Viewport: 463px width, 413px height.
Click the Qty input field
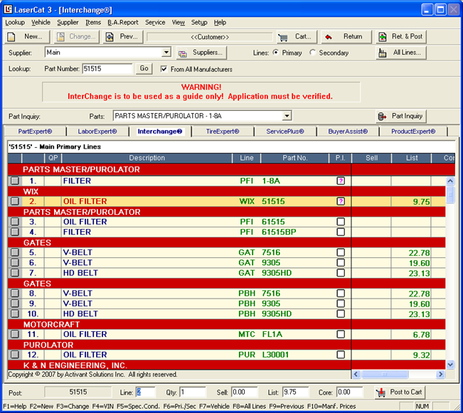pos(192,392)
